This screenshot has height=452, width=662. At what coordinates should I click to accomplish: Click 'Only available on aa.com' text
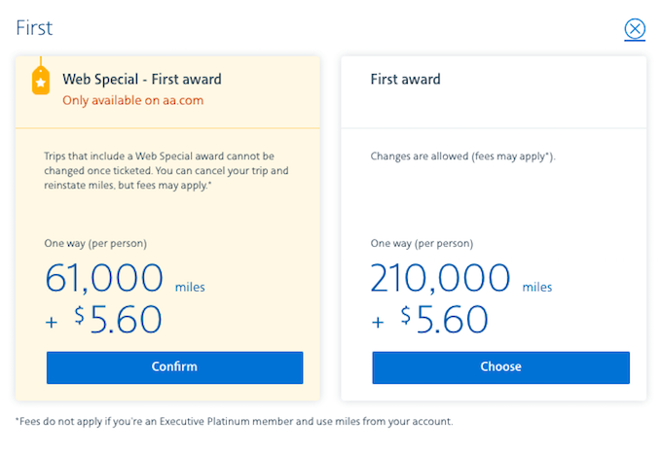133,101
